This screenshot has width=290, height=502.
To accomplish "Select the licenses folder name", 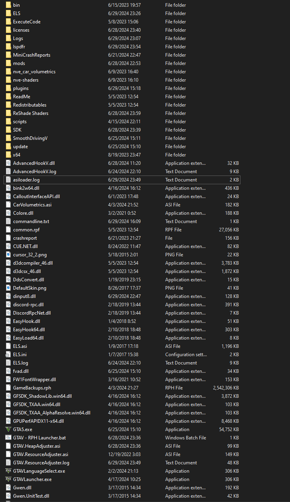I will 21,30.
